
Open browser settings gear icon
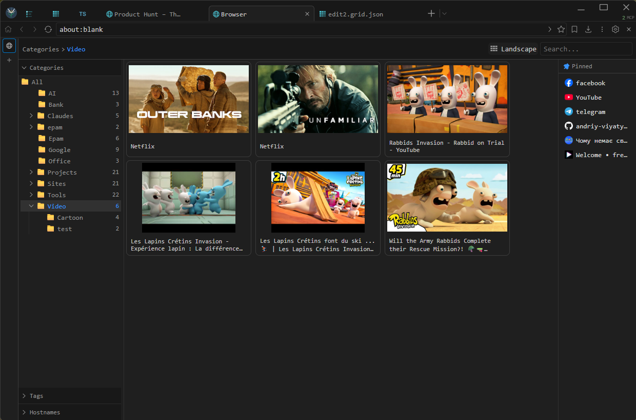coord(615,29)
